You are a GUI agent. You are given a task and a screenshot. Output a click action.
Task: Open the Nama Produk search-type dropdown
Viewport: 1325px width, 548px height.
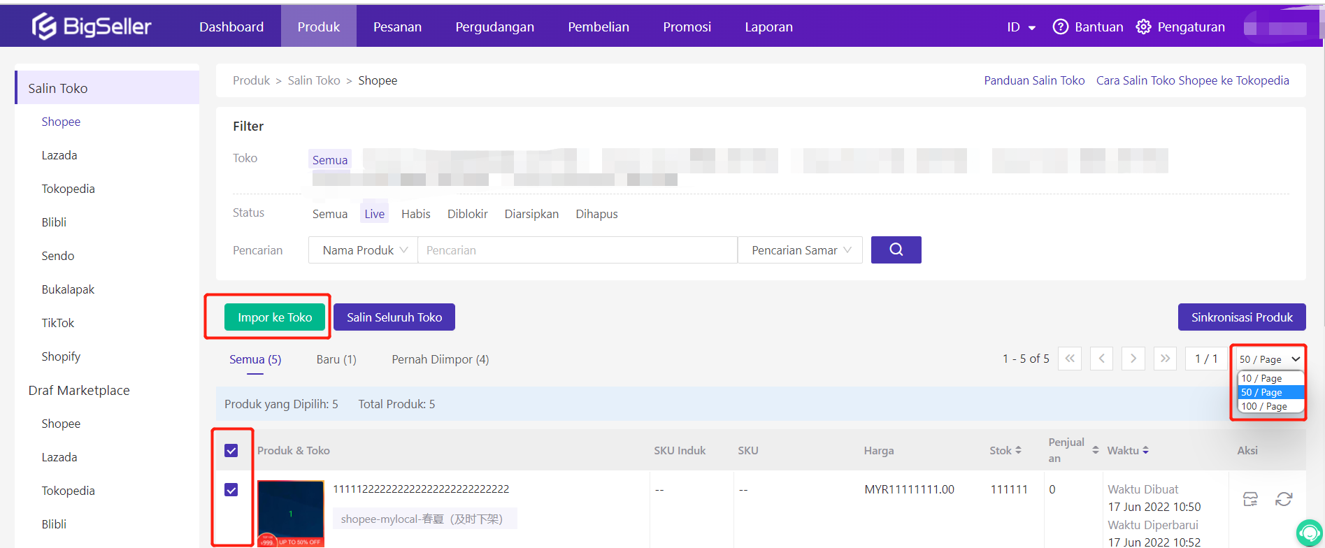[x=364, y=250]
